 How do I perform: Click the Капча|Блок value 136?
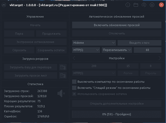[40, 111]
